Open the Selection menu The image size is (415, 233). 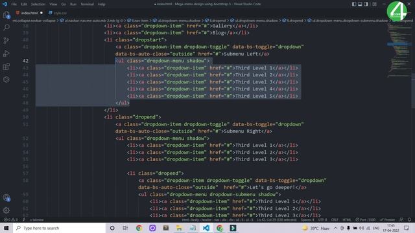[38, 5]
